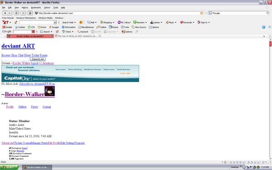Click the magnifier icon in the Google search box

pyautogui.click(x=267, y=13)
